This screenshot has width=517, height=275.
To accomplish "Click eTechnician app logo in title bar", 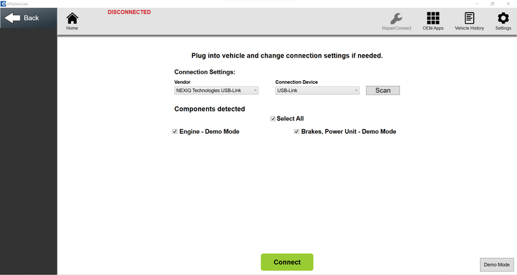I will (x=3, y=3).
